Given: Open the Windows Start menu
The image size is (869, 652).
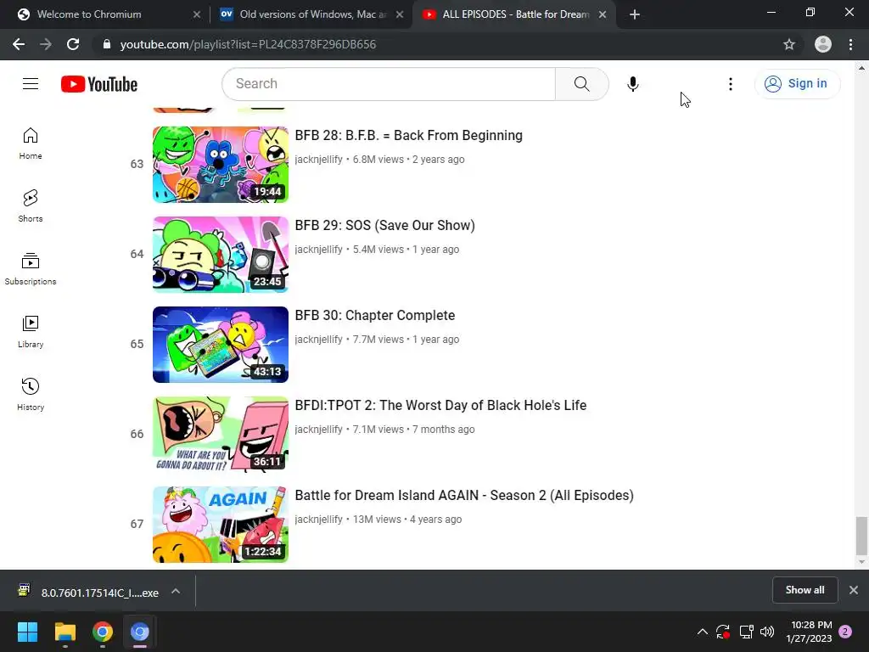Looking at the screenshot, I should 27,632.
